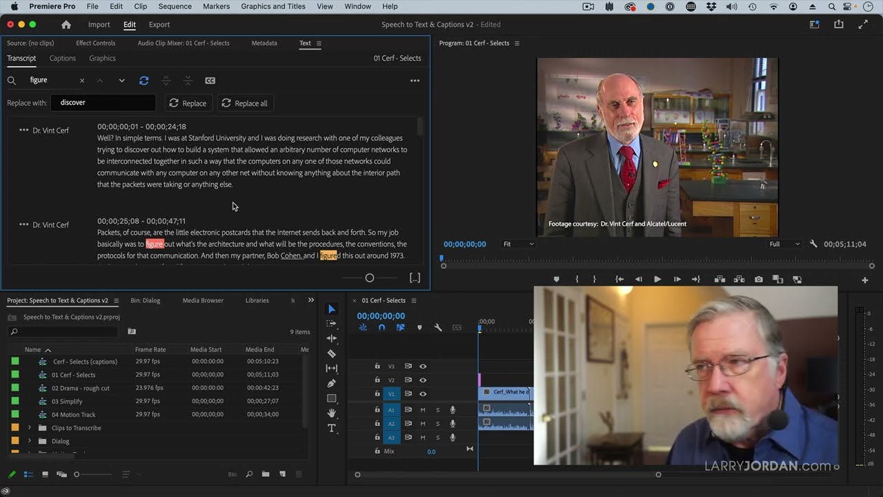Toggle V3 track output eye
The width and height of the screenshot is (883, 497).
pyautogui.click(x=423, y=367)
